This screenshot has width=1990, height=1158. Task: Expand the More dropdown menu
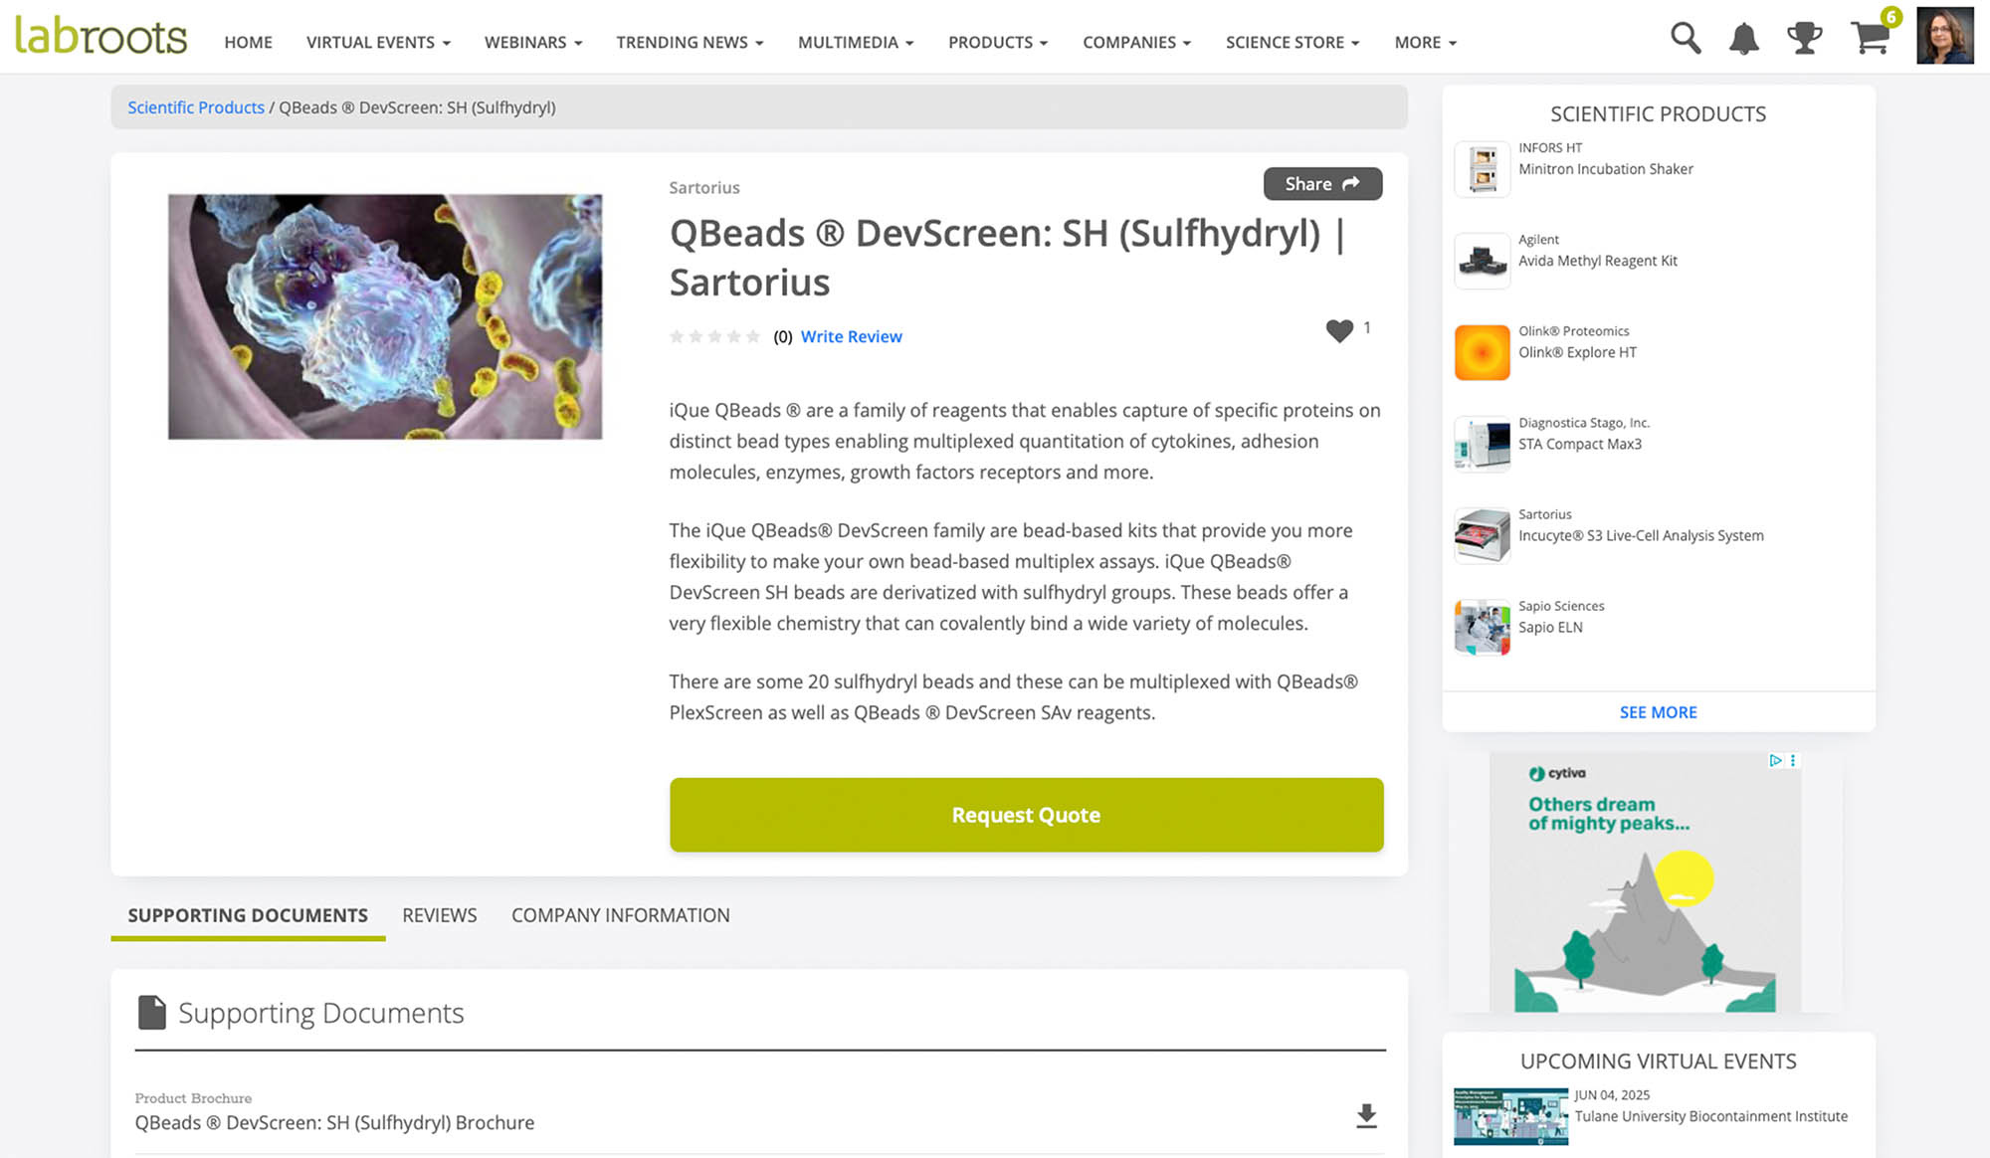[1425, 42]
